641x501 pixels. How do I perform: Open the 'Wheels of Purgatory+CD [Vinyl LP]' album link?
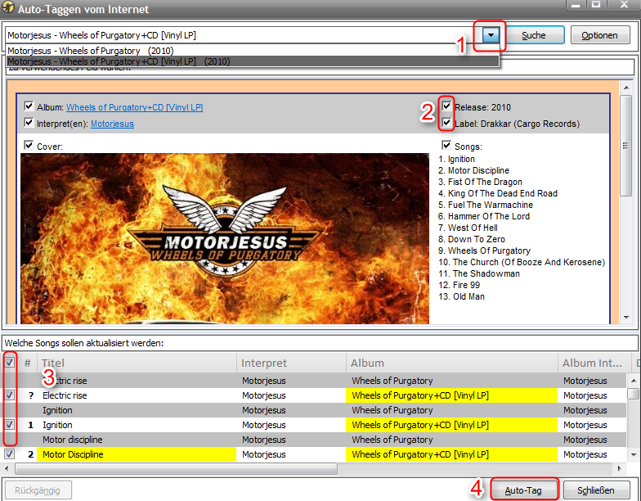coord(134,107)
